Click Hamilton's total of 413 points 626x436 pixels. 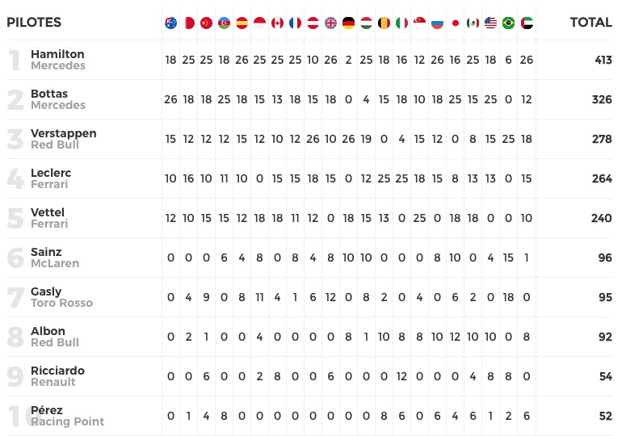(602, 60)
